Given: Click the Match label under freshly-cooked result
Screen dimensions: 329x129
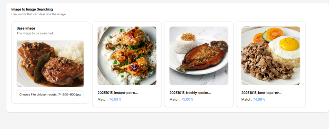Looking at the screenshot, I should pyautogui.click(x=175, y=99).
